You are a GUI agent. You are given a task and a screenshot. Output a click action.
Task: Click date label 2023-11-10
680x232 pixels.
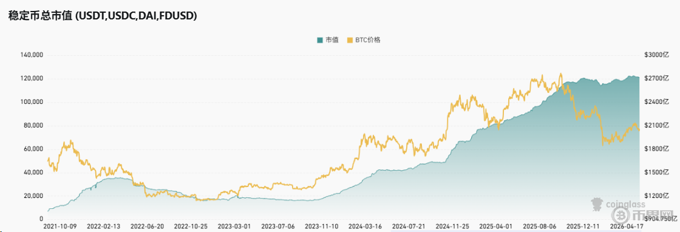pos(321,227)
